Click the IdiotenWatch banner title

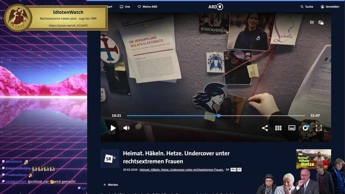pyautogui.click(x=68, y=12)
